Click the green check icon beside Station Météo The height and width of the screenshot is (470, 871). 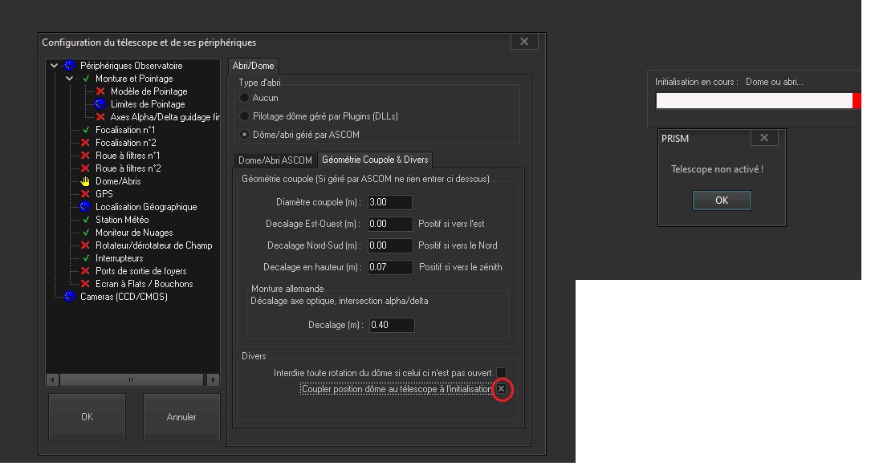[86, 220]
